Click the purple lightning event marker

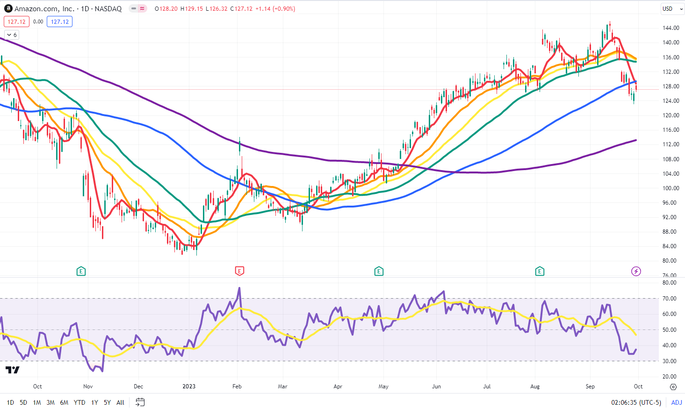pos(636,271)
